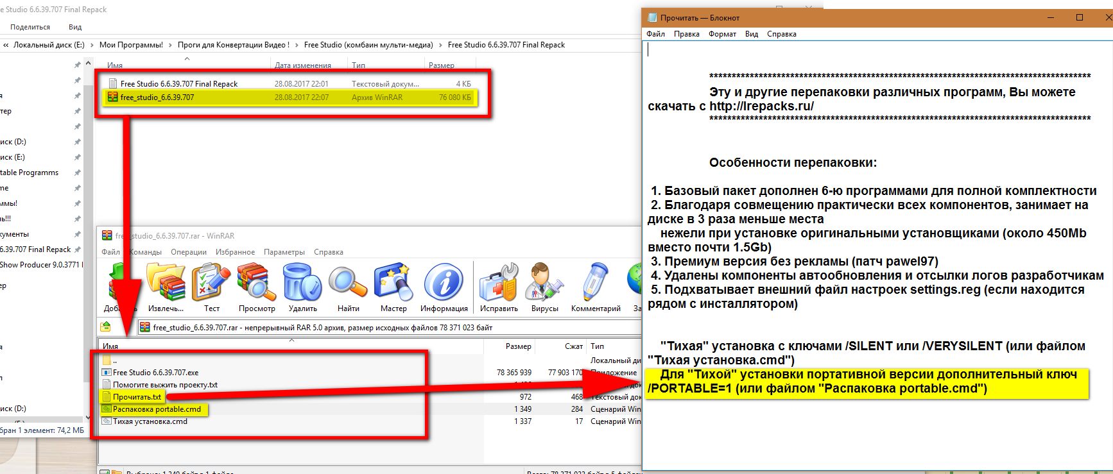Sort Explorer files by Размер column

(442, 65)
